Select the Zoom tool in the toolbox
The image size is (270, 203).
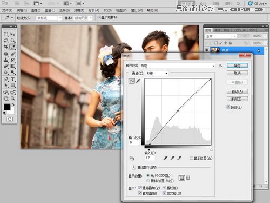pyautogui.click(x=13, y=99)
